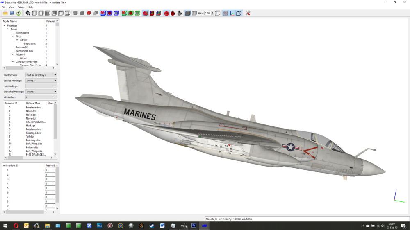Click Frame ID field for animation 5
Image resolution: width=410 pixels, height=230 pixels.
pyautogui.click(x=50, y=188)
